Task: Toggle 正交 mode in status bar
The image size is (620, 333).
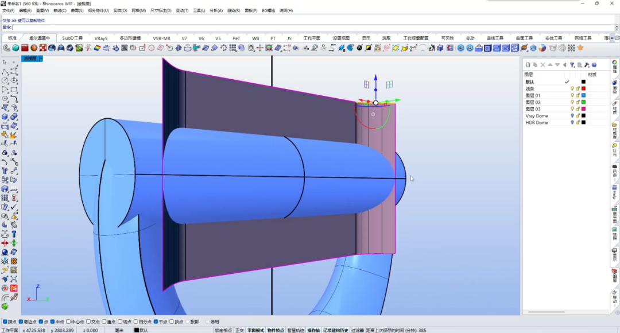Action: point(239,330)
